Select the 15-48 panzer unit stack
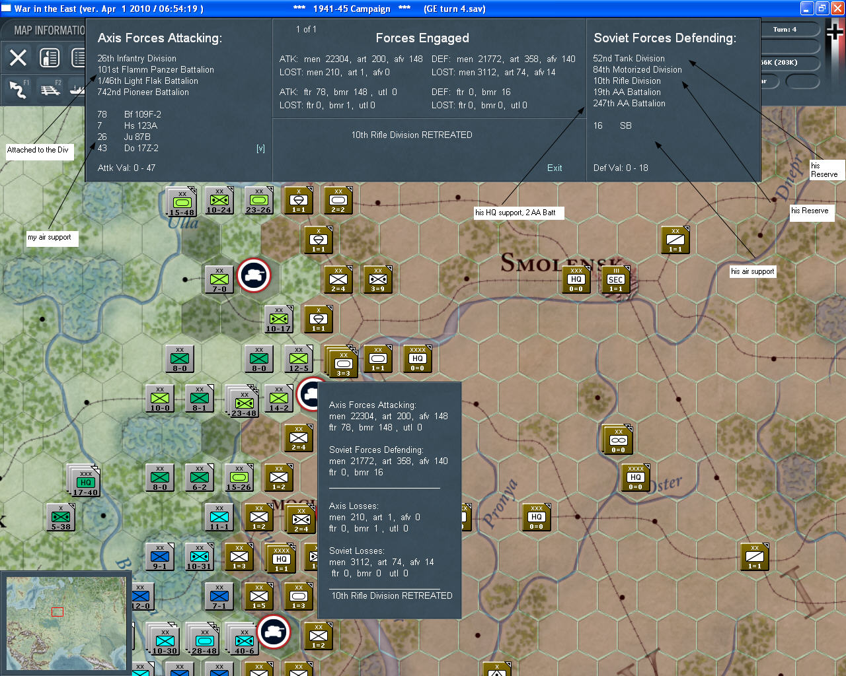Image resolution: width=846 pixels, height=676 pixels. click(x=181, y=201)
